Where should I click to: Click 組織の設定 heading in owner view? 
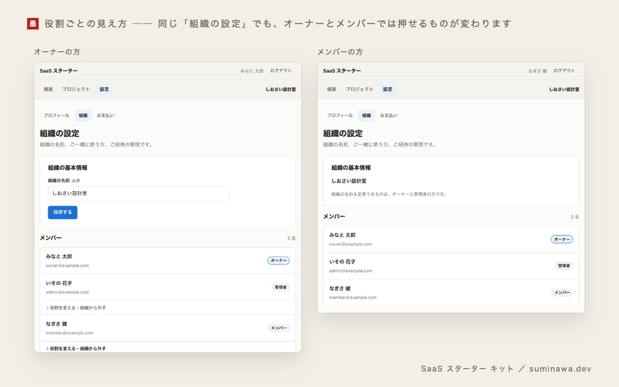coord(60,134)
